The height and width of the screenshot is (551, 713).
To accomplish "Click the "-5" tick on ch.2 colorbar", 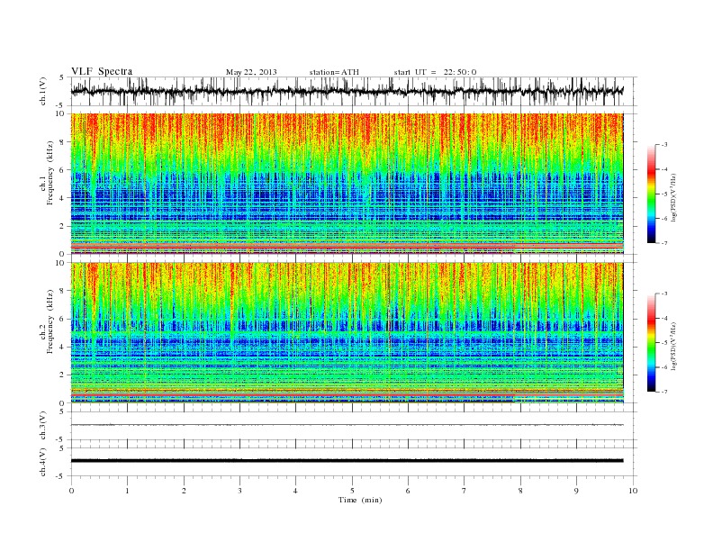I will [664, 343].
